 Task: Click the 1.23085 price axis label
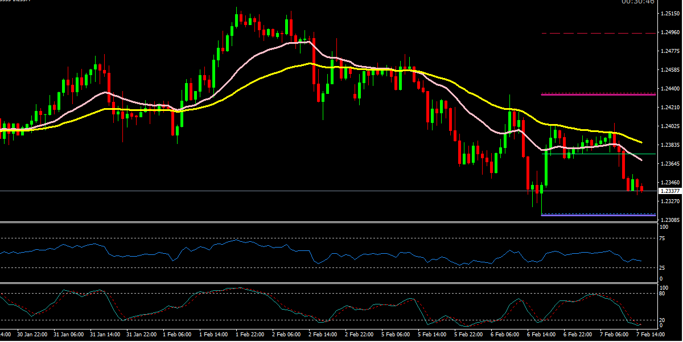point(669,220)
